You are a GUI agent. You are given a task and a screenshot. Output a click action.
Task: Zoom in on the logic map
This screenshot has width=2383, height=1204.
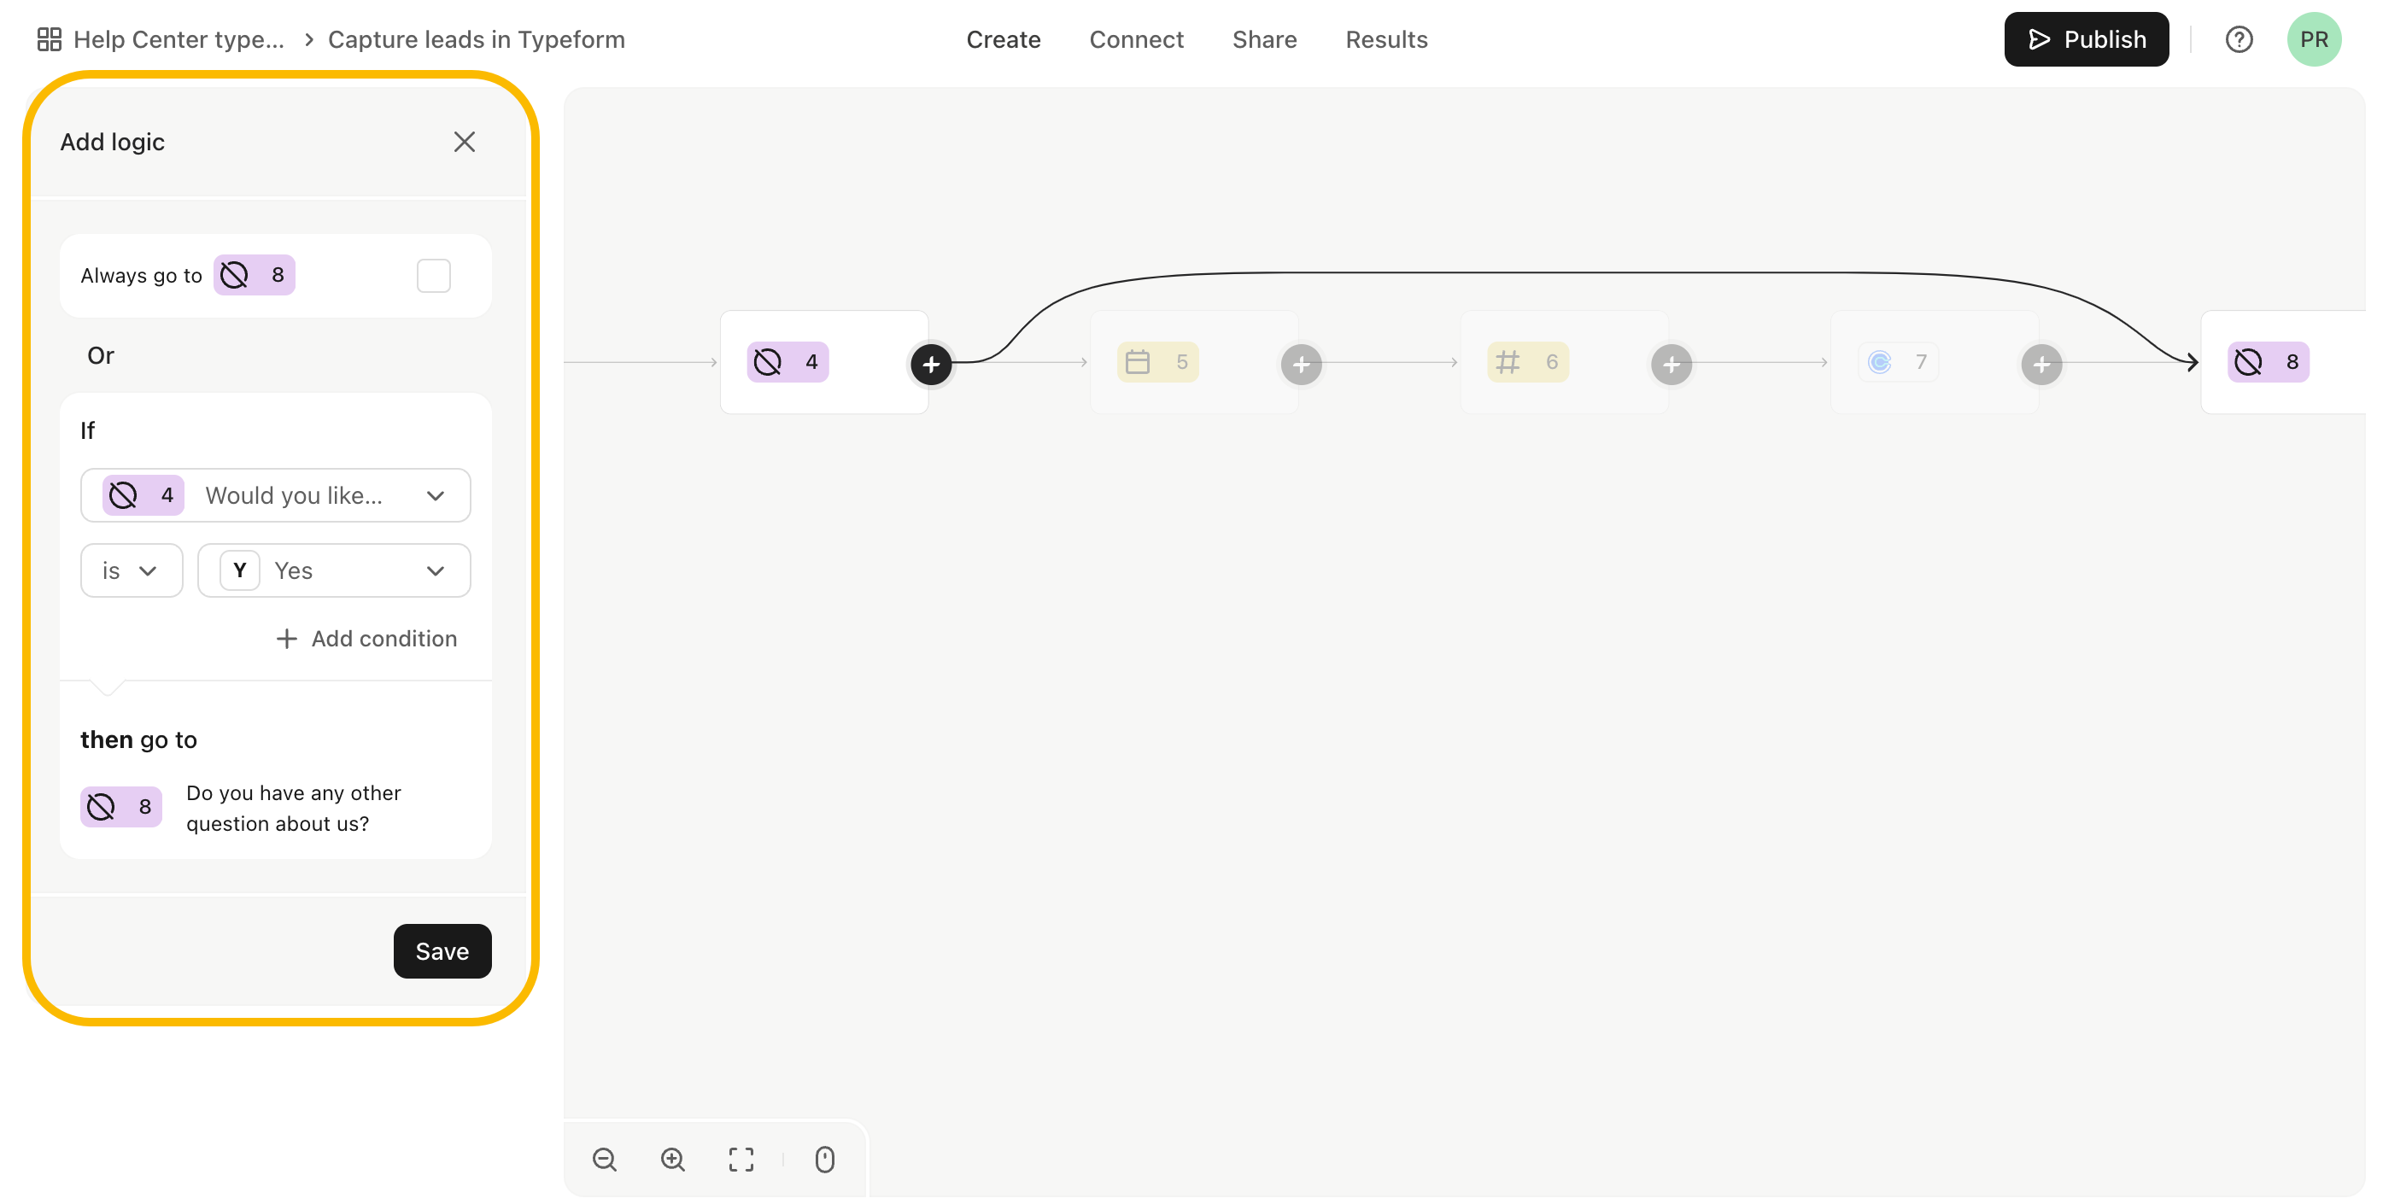[673, 1160]
